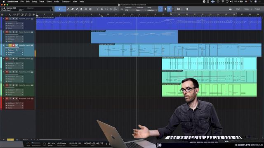Unmute track 7 Komplete
264x148 pixels.
(x=7, y=99)
